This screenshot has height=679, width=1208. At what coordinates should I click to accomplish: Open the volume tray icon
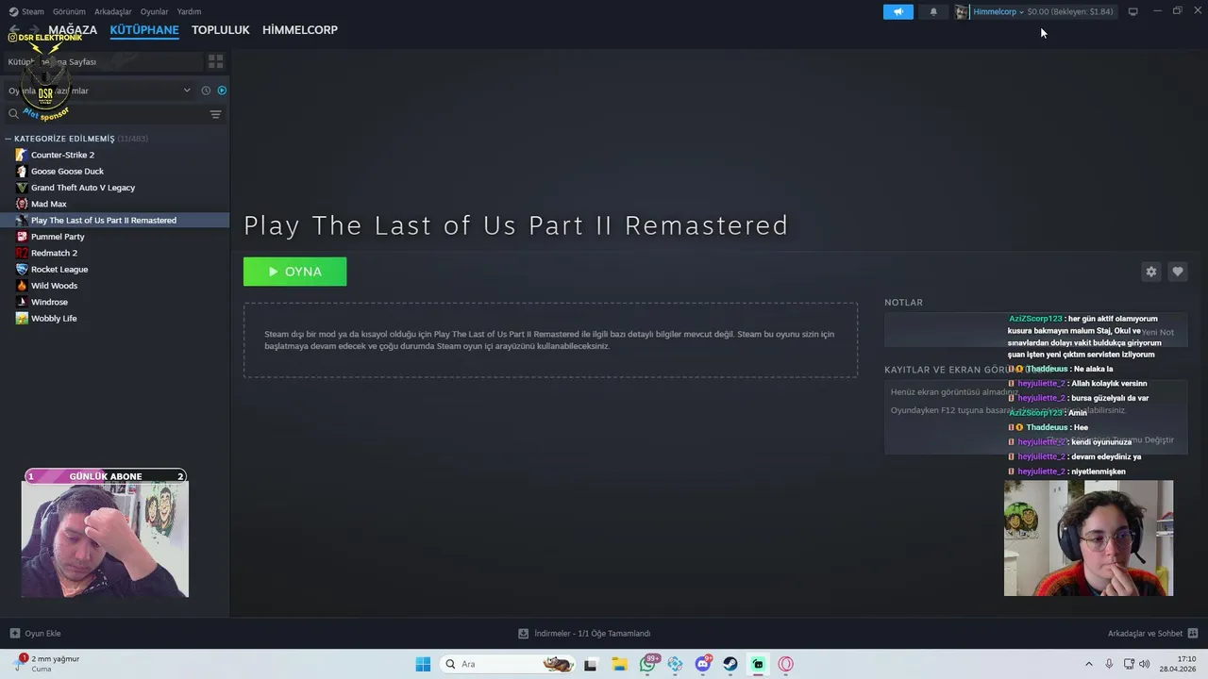tap(1144, 664)
